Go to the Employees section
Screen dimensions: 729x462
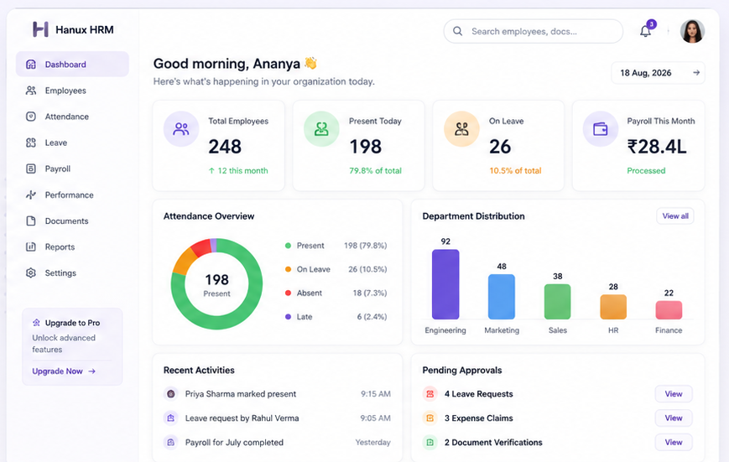pos(72,91)
